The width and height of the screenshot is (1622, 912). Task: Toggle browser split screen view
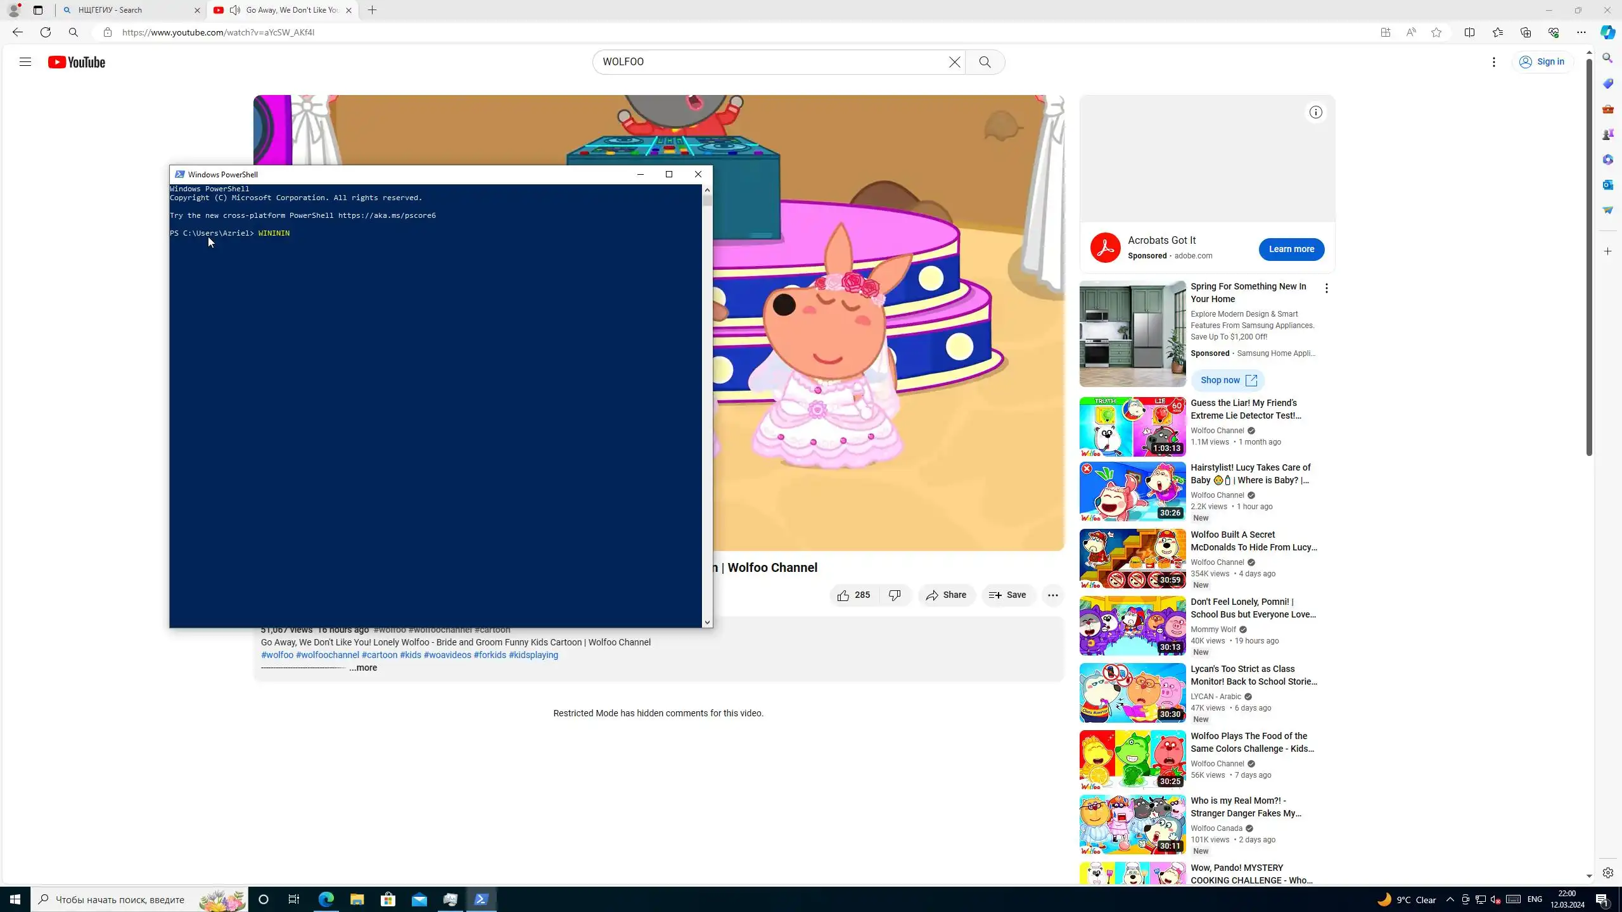click(1469, 32)
